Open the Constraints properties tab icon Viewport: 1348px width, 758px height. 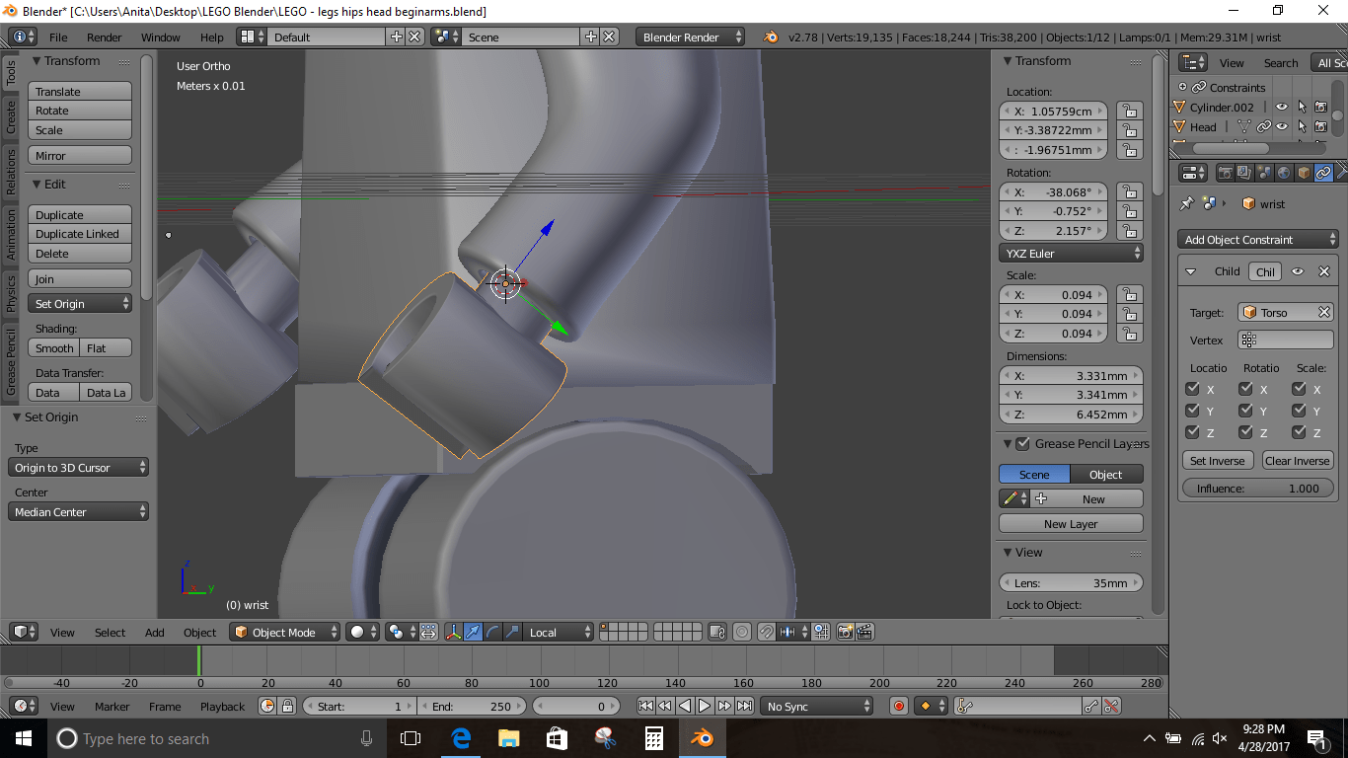(1323, 173)
